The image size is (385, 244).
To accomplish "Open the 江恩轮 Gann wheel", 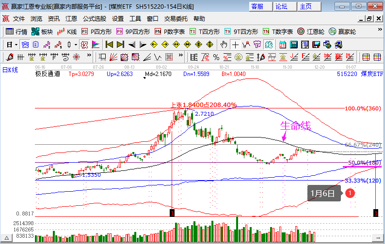I will (311, 31).
